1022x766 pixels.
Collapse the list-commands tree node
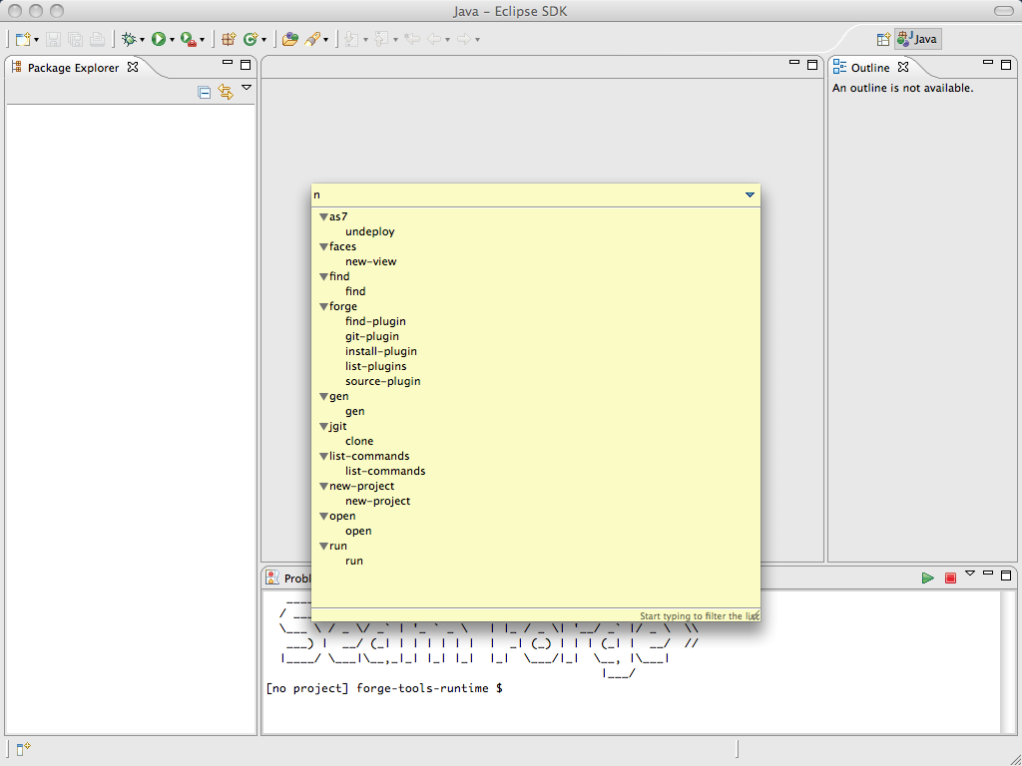point(323,457)
